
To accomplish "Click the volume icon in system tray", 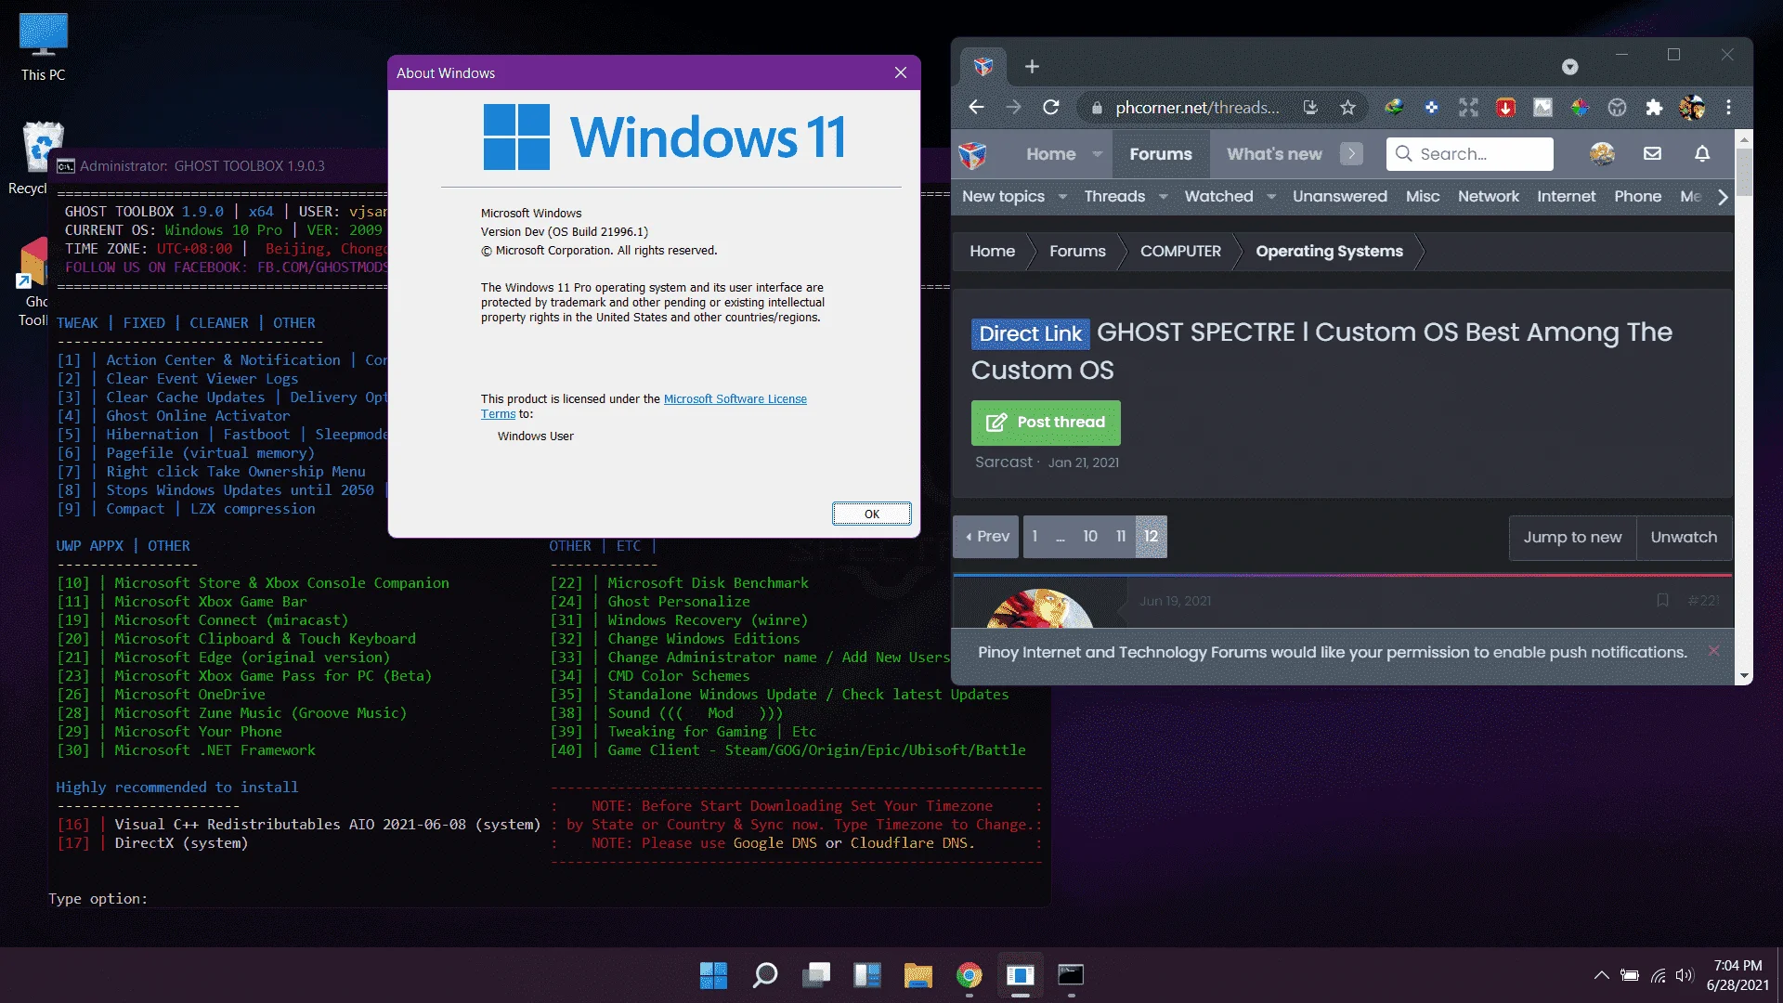I will (x=1685, y=975).
